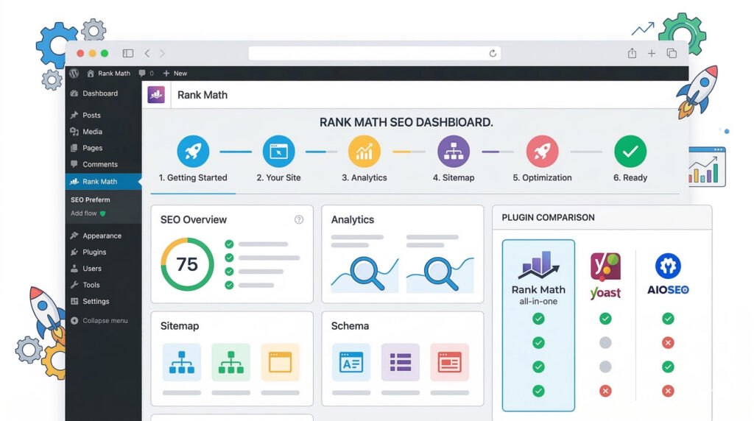Open a new tab with the plus icon
The image size is (754, 421).
click(652, 53)
